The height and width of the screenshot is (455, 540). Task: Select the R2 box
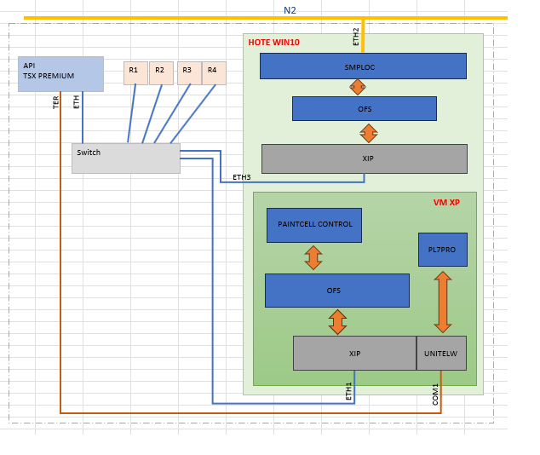pos(161,73)
